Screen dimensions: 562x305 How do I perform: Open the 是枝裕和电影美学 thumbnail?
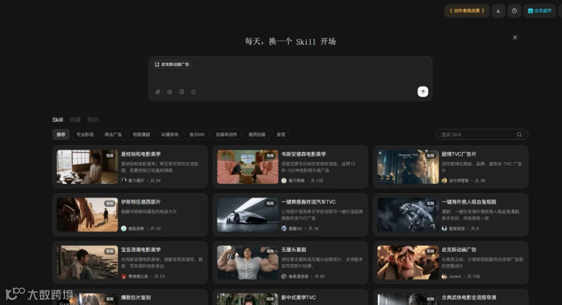(x=87, y=167)
